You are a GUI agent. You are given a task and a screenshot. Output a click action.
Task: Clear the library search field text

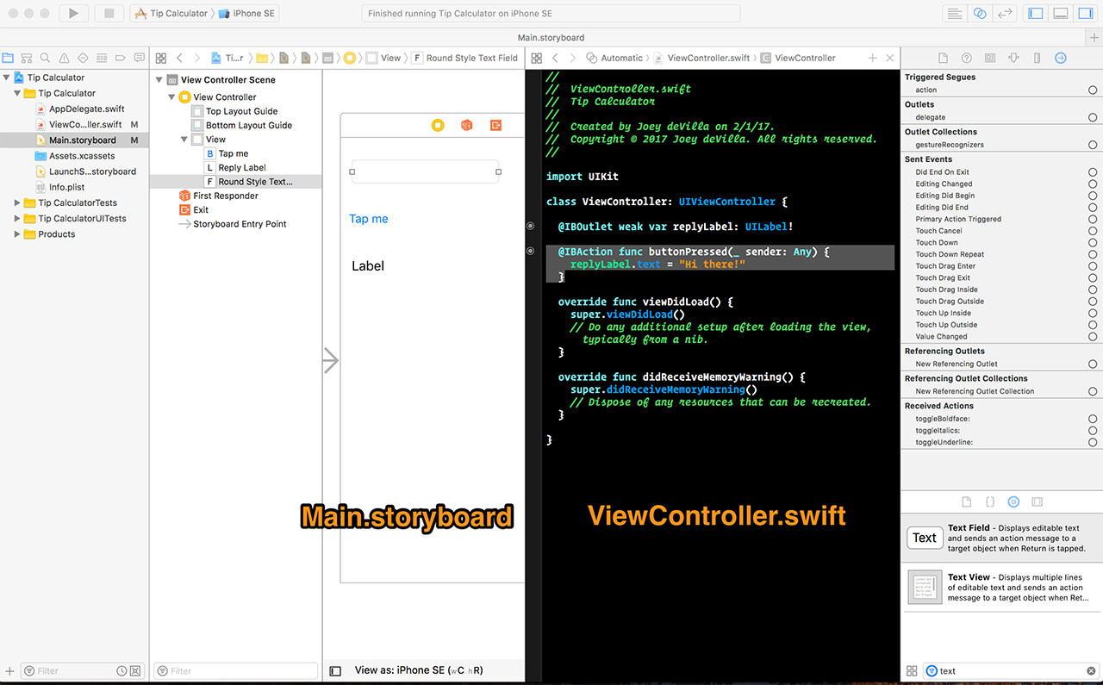[x=1091, y=670]
